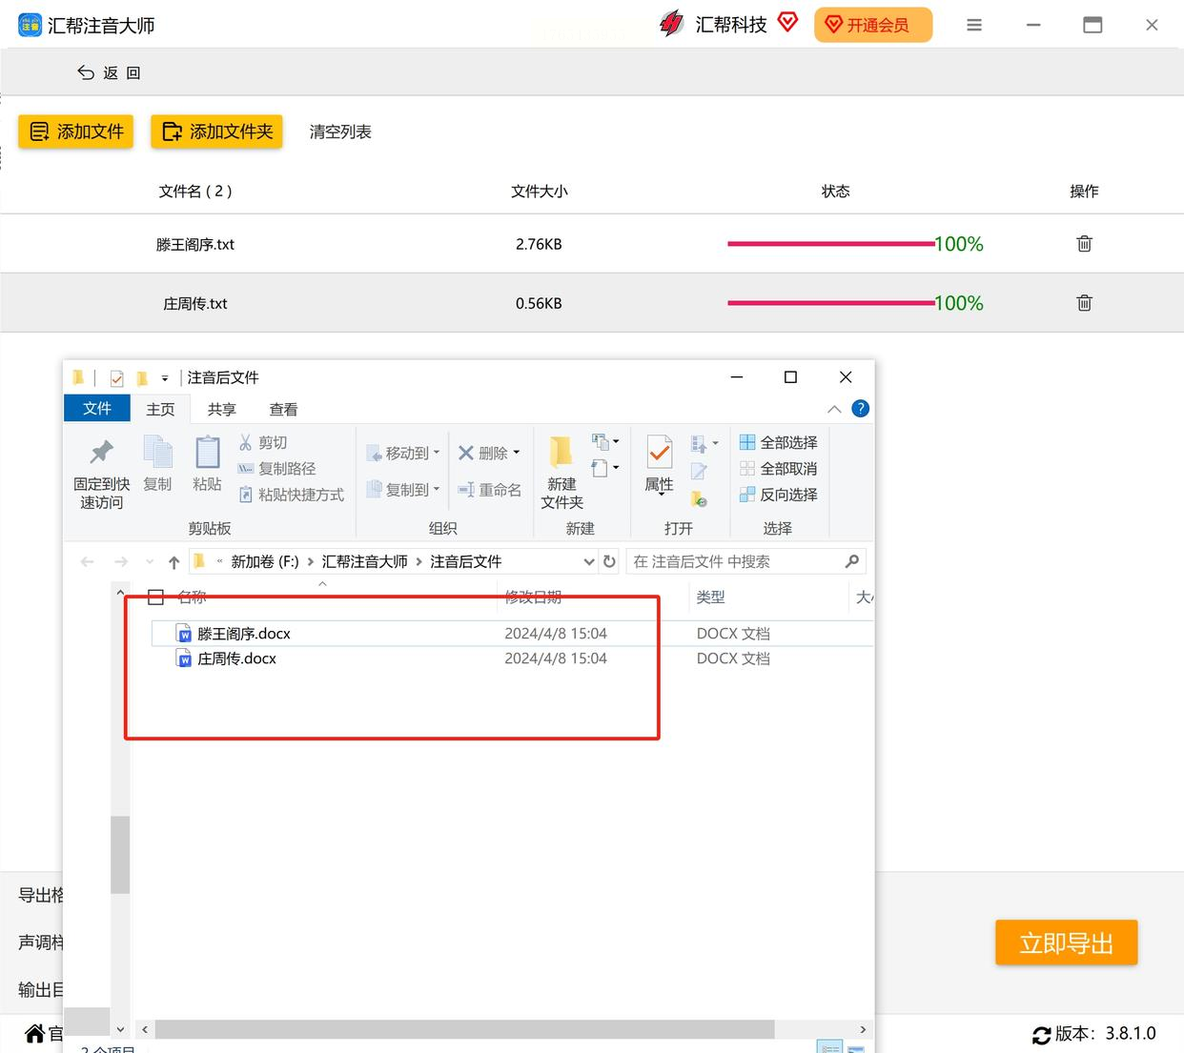Screen dimensions: 1184x1053
Task: Click the 在注音后文件中搜索 search box
Action: pos(734,561)
